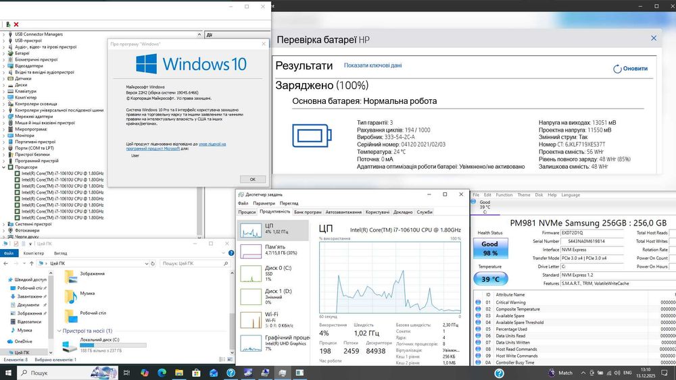Image resolution: width=676 pixels, height=380 pixels.
Task: Select Біометричні пристрої category
Action: pyautogui.click(x=37, y=59)
